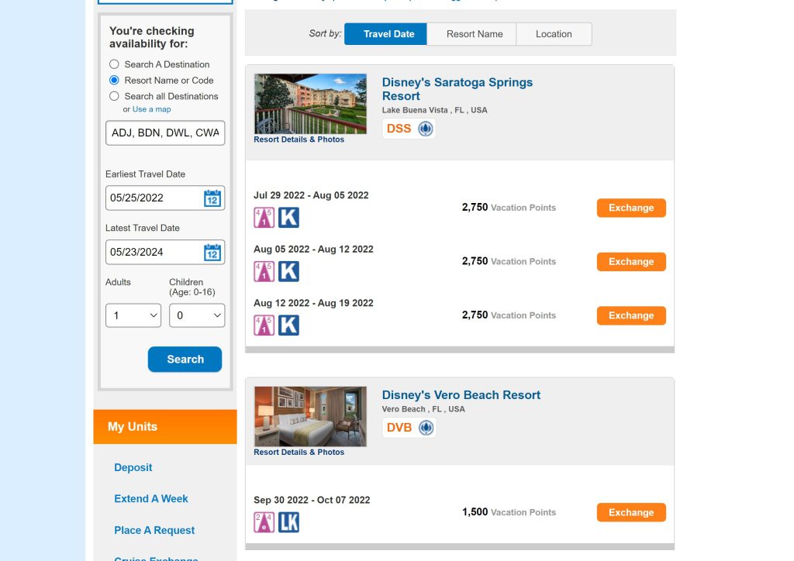Open Place A Request link
The height and width of the screenshot is (561, 794).
click(154, 530)
